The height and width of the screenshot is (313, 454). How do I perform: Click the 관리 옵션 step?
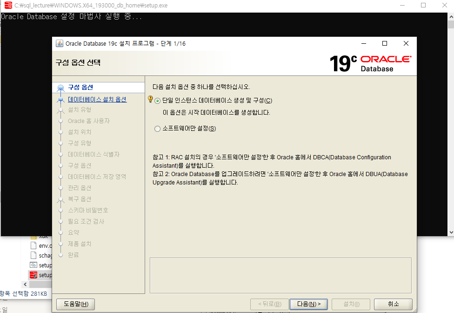tap(80, 188)
